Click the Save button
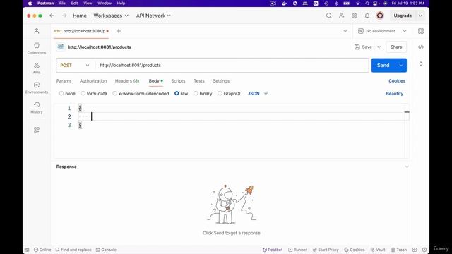Image resolution: width=452 pixels, height=254 pixels. coord(363,47)
